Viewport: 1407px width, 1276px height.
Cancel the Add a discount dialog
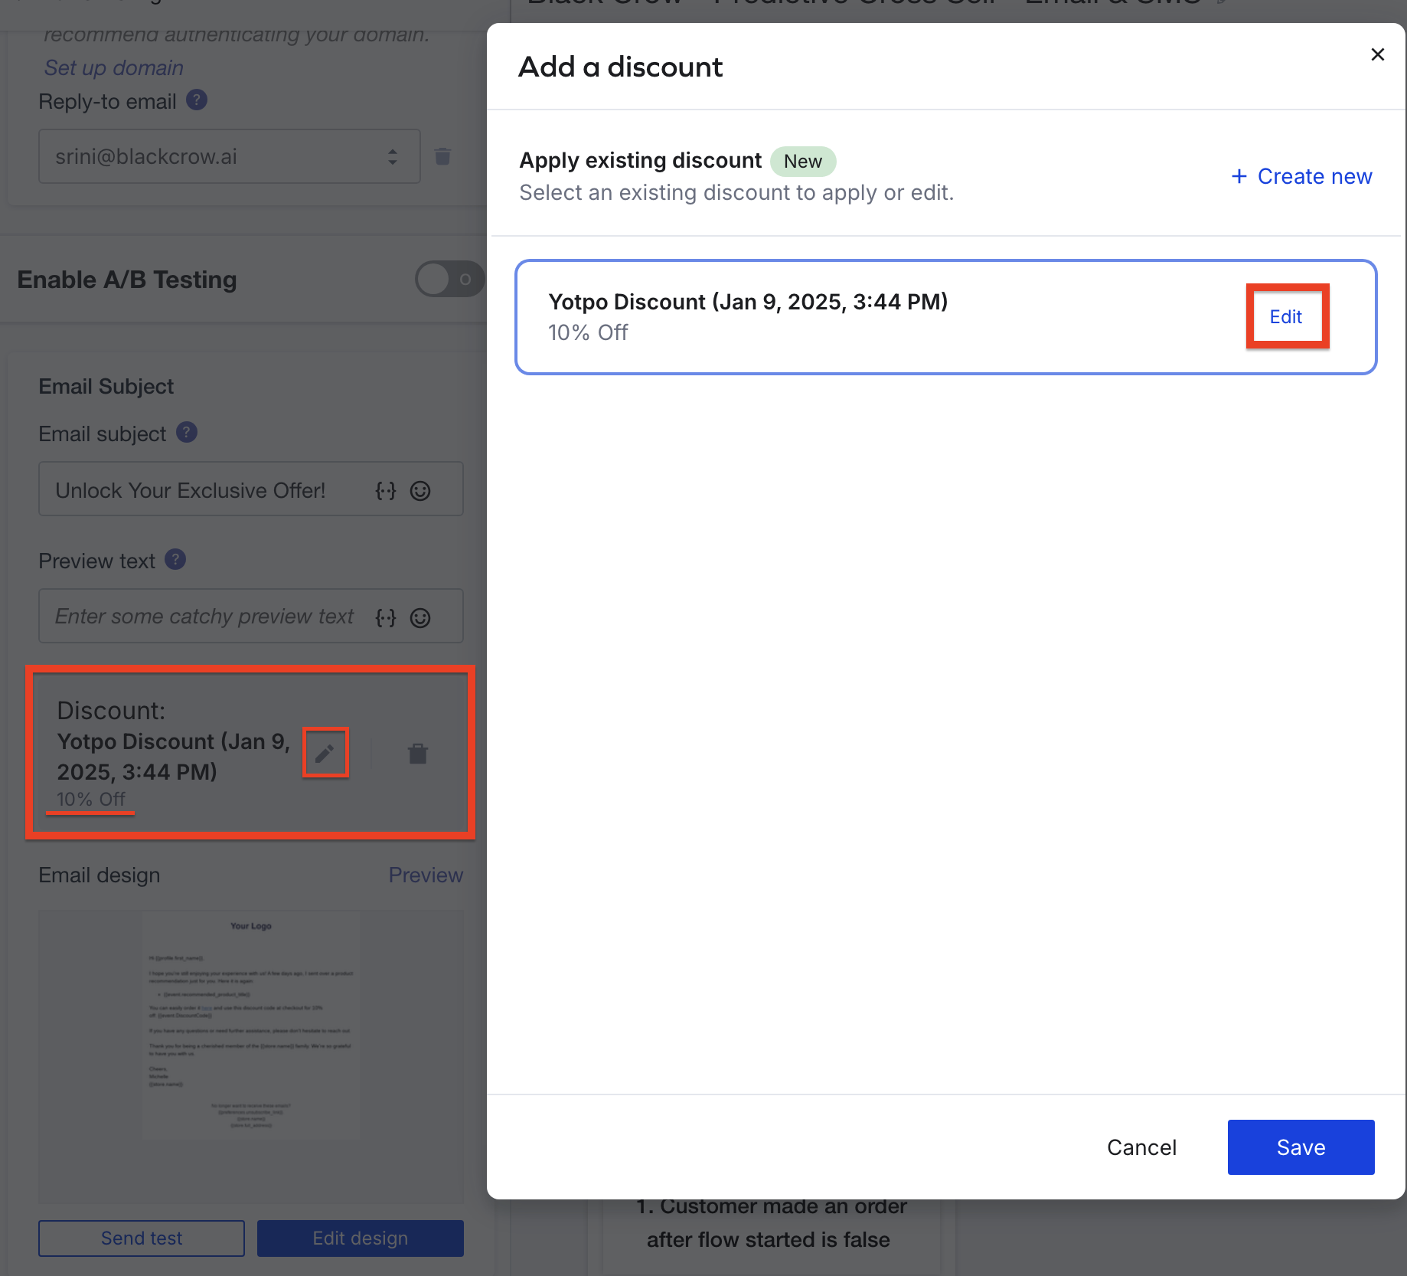pos(1141,1147)
